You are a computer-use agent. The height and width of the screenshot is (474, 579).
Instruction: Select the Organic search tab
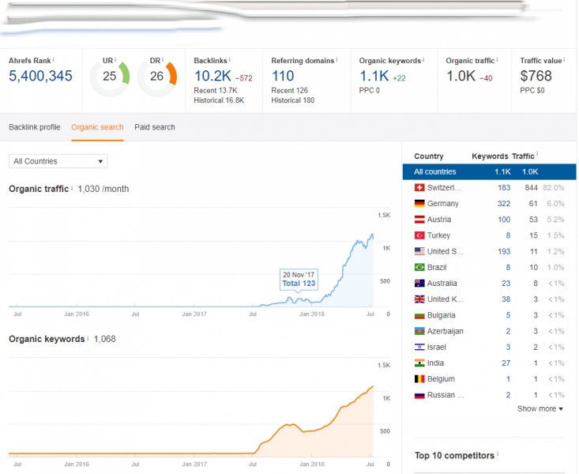97,127
